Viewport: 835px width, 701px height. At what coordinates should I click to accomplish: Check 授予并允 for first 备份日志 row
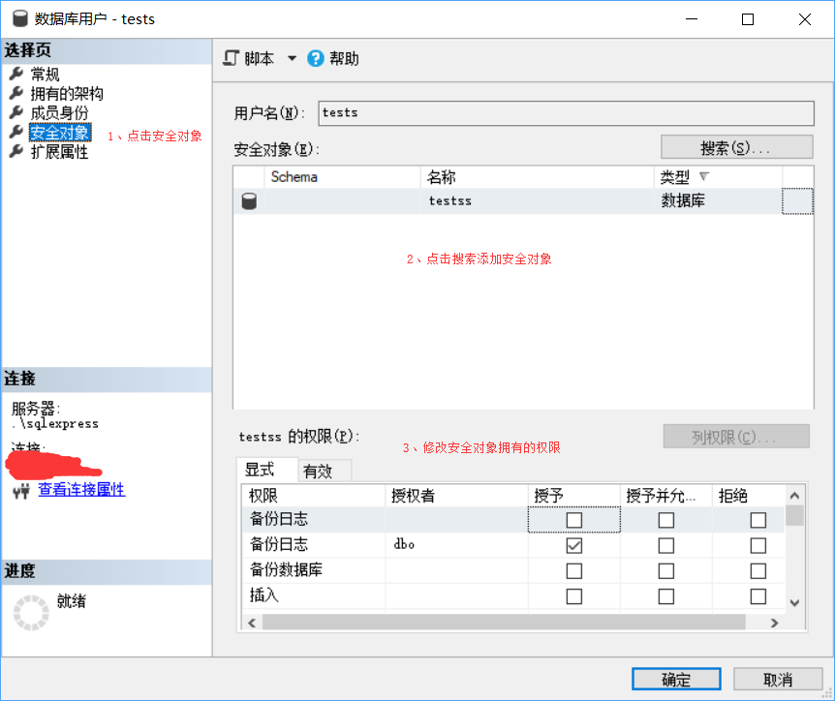tap(666, 520)
